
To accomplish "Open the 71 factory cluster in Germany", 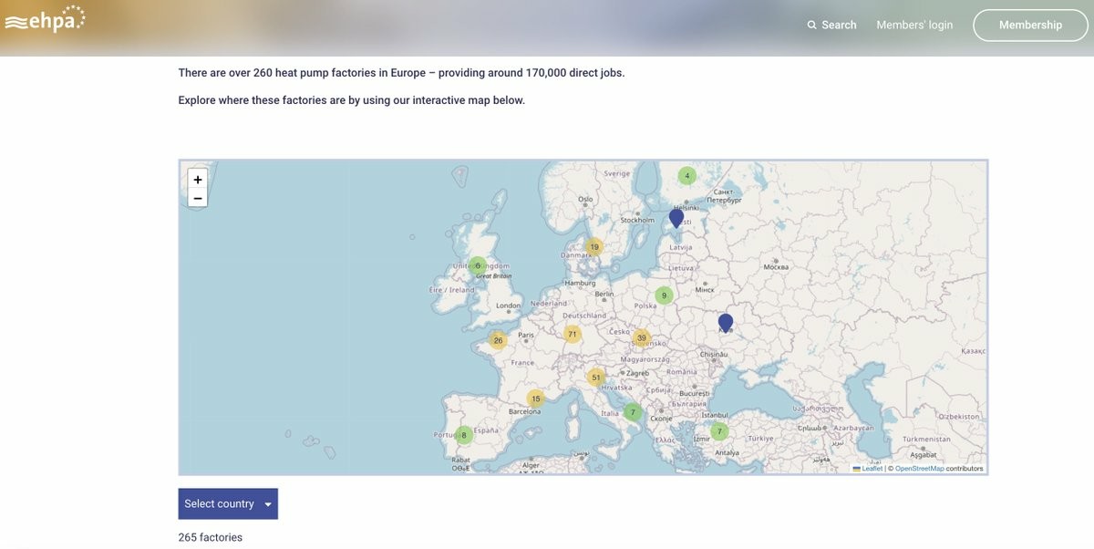I will [573, 335].
